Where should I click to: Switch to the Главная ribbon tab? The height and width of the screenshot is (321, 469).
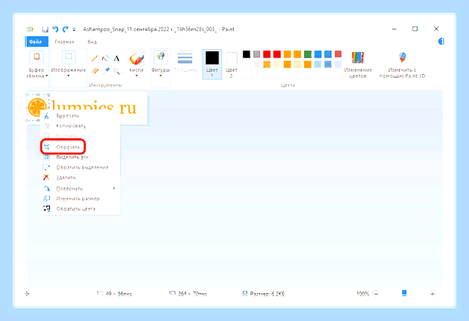[64, 42]
